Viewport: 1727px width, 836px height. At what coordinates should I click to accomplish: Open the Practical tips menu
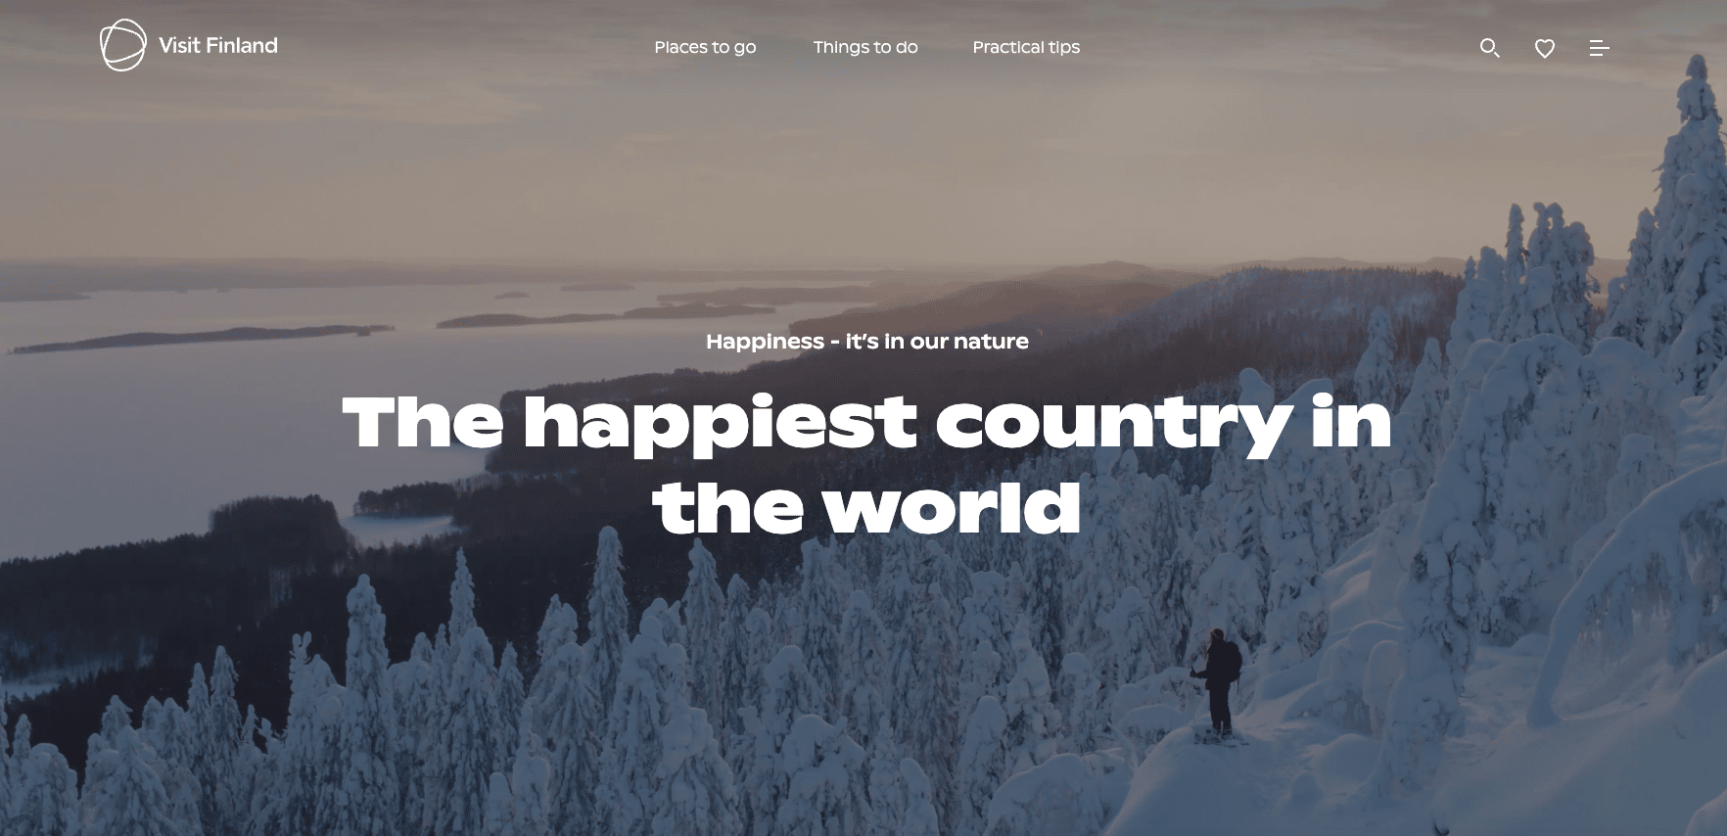(x=1026, y=47)
